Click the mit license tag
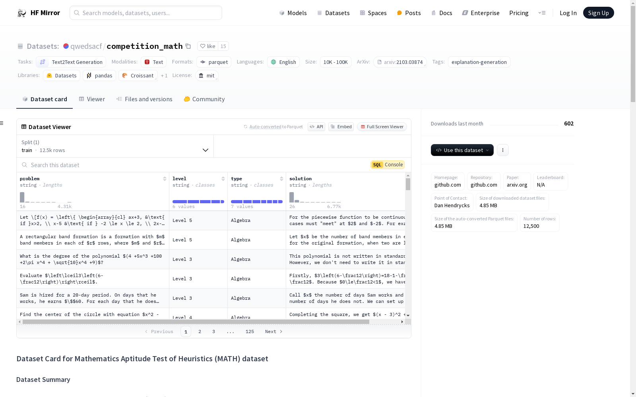Image resolution: width=636 pixels, height=397 pixels. click(207, 75)
